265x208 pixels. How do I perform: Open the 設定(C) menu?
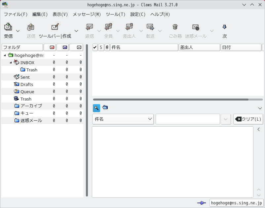[138, 14]
